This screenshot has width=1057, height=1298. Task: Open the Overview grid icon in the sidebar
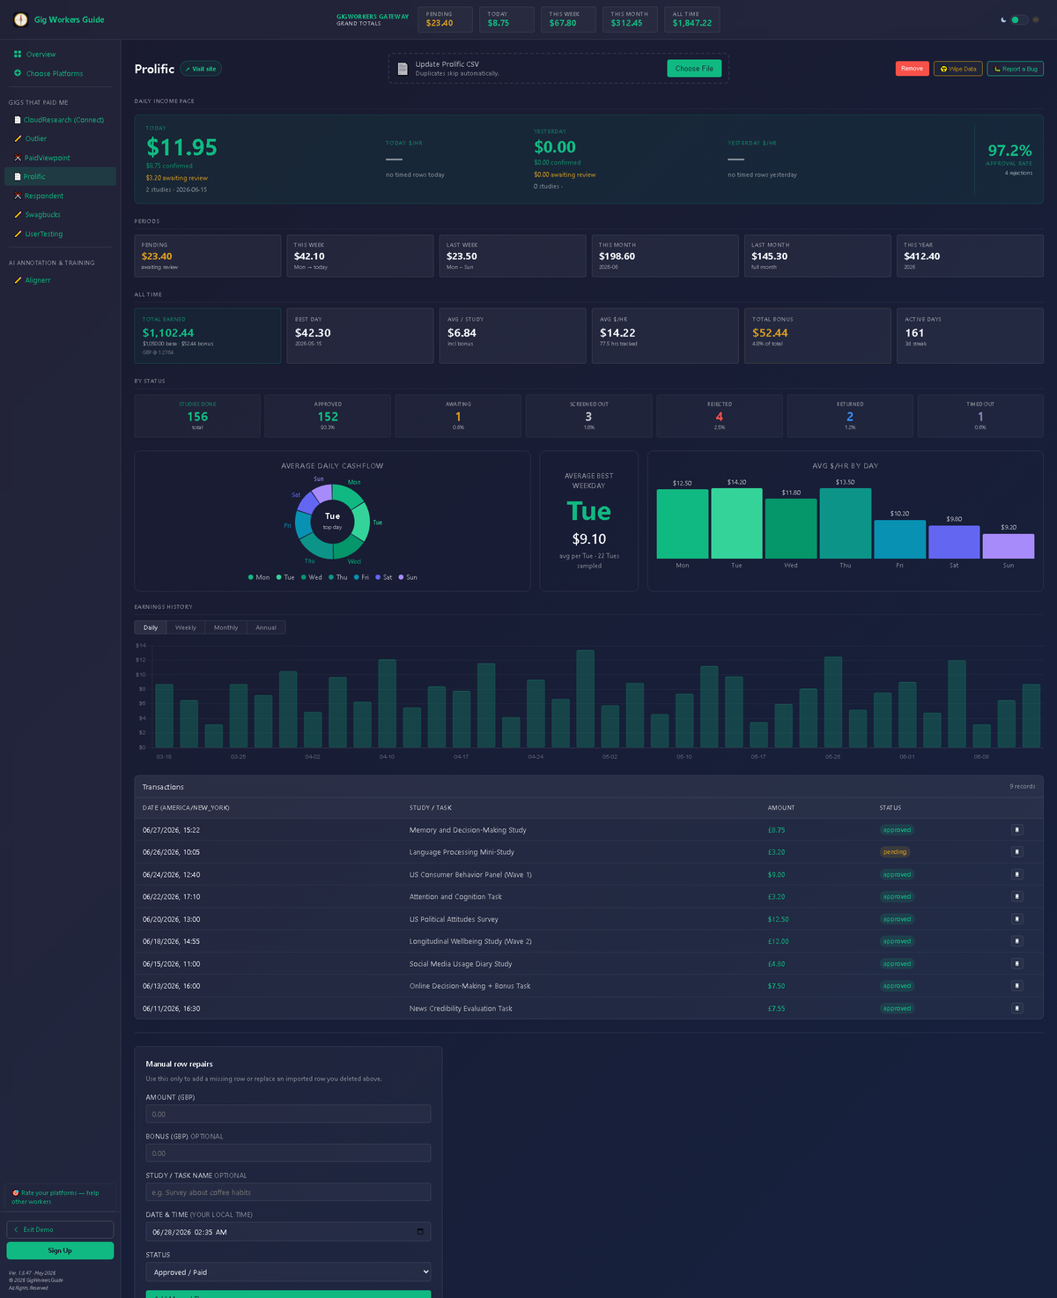click(x=18, y=55)
